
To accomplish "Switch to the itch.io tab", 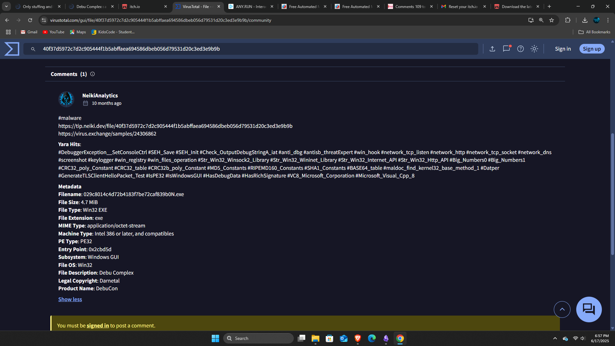I will pyautogui.click(x=144, y=6).
